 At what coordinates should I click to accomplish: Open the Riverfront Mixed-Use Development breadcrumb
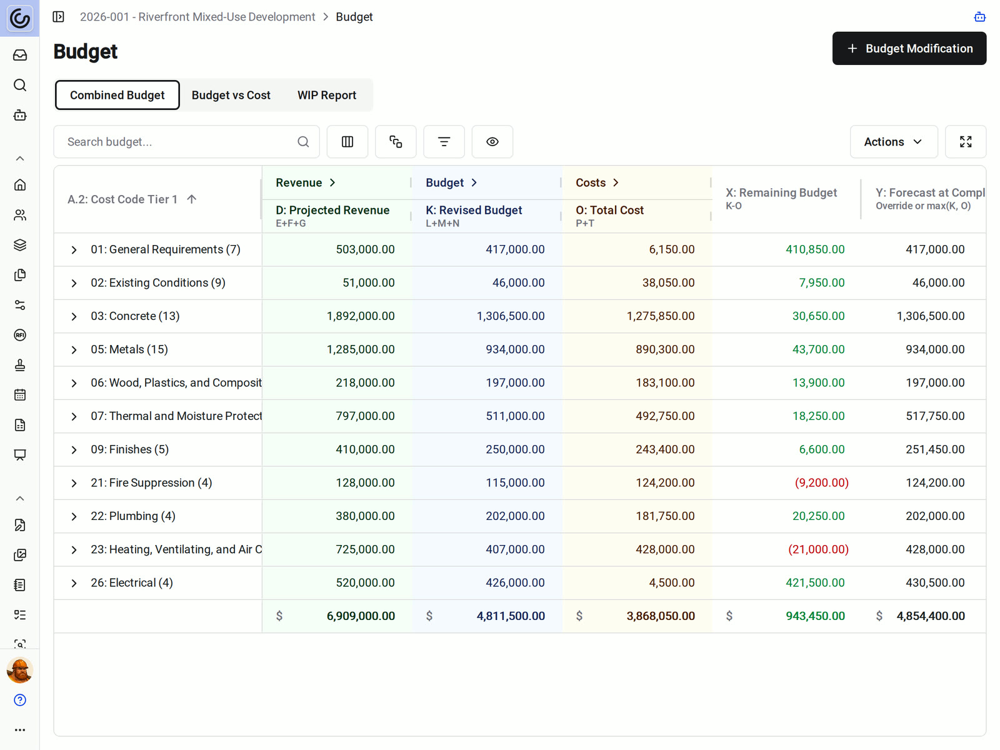pyautogui.click(x=197, y=17)
